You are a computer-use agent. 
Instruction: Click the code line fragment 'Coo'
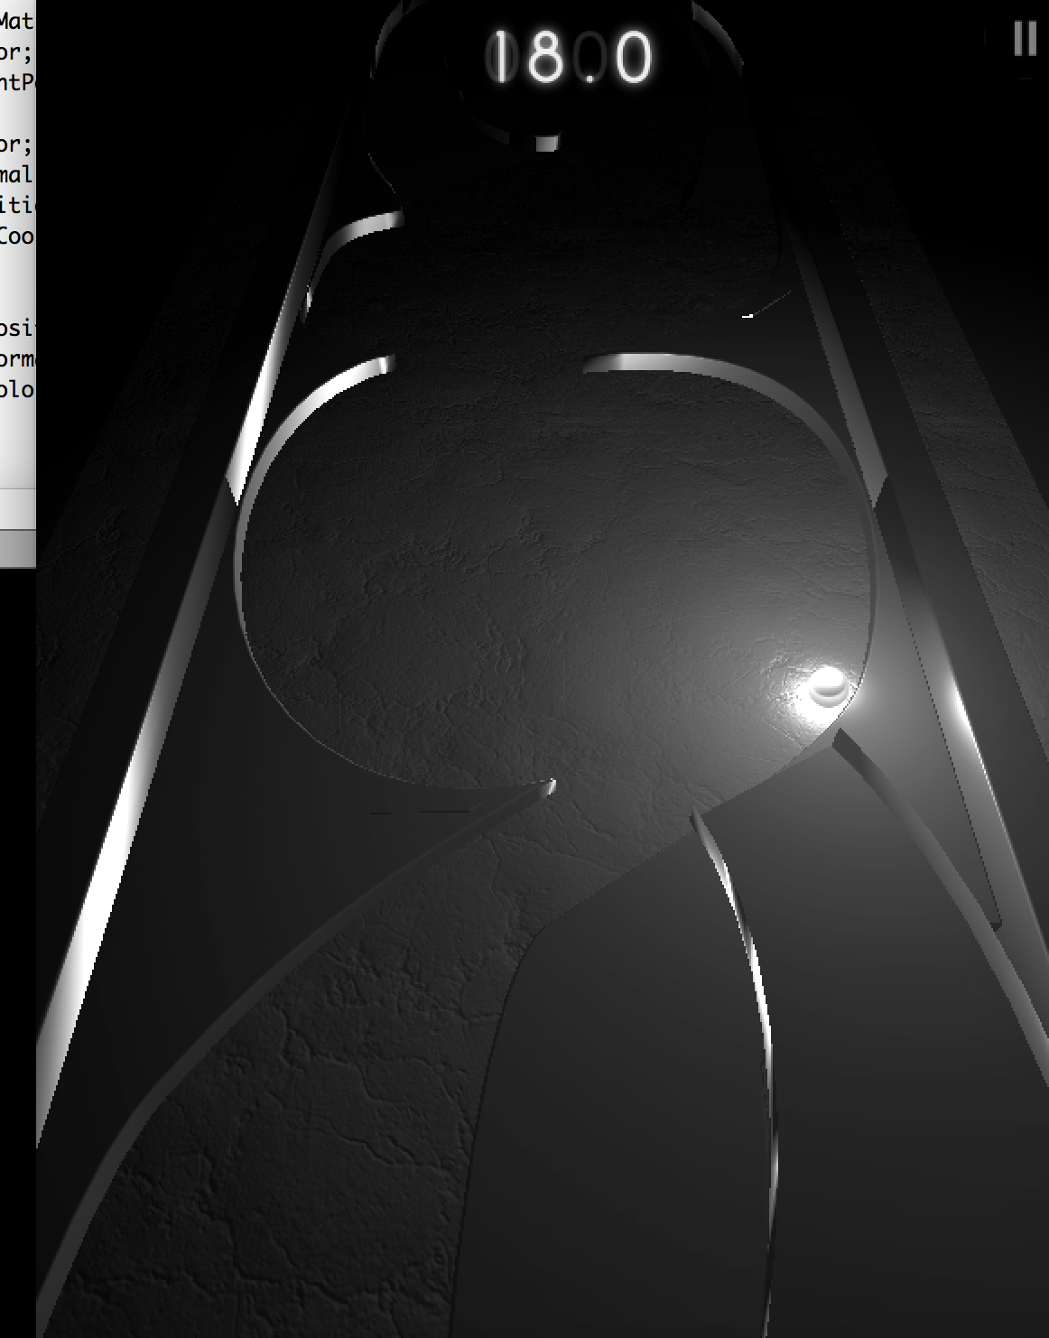pos(16,236)
